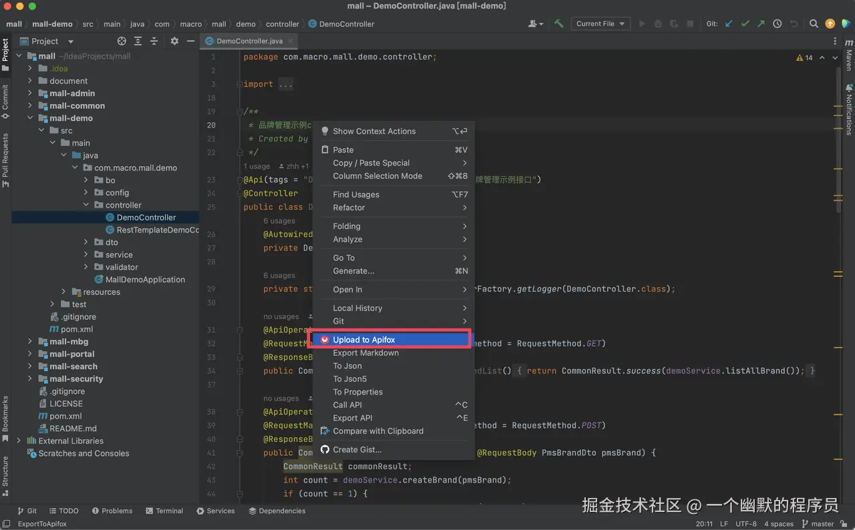Screen dimensions: 855x530
Task: Open Search Everywhere magnifier icon
Action: pyautogui.click(x=814, y=23)
